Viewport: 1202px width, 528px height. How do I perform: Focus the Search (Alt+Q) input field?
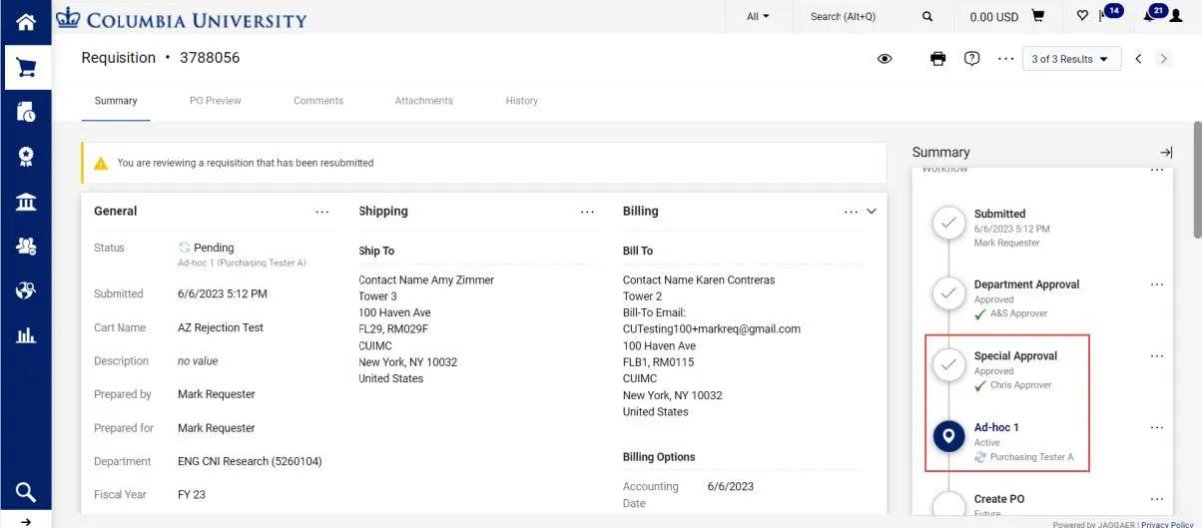click(861, 17)
